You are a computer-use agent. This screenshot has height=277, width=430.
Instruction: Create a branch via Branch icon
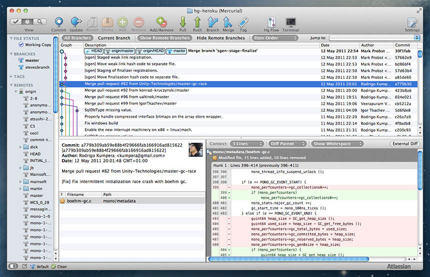212,22
